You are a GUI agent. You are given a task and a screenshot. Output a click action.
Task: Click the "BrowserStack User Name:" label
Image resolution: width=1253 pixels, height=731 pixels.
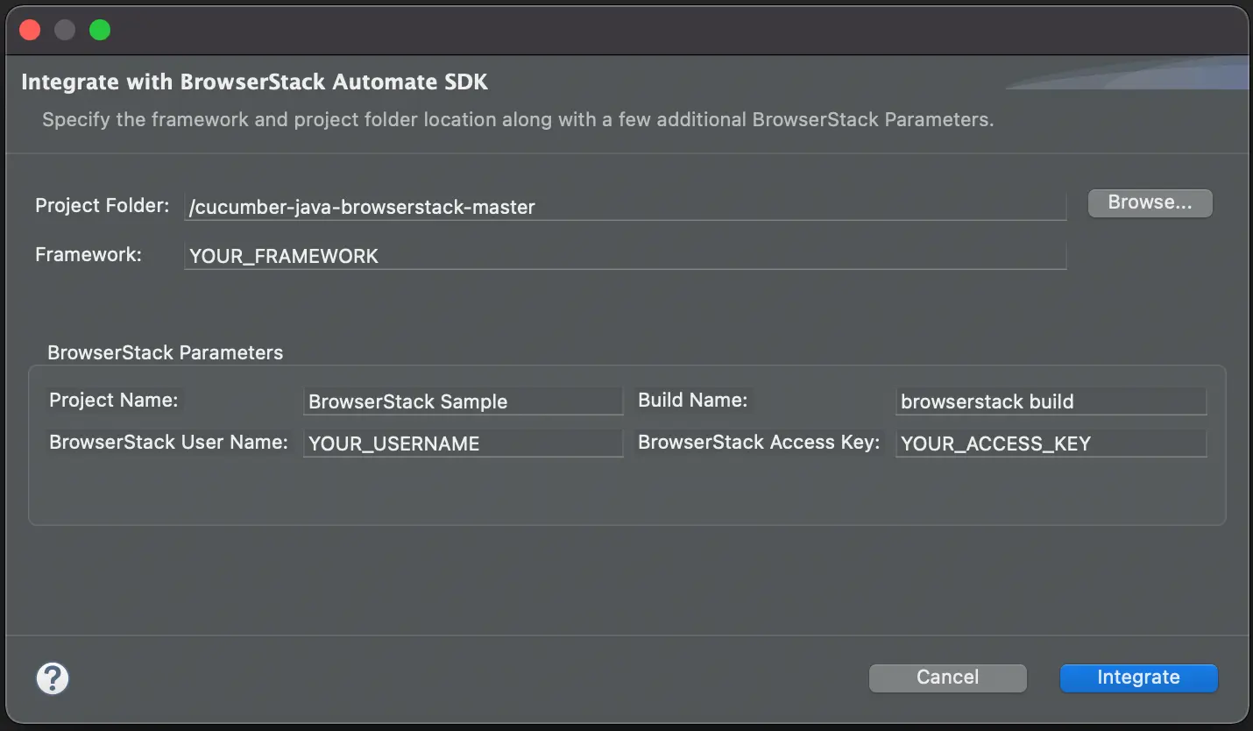click(168, 443)
